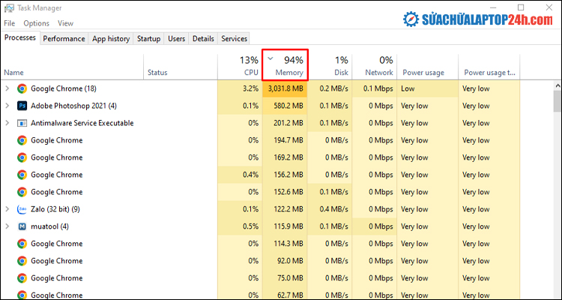Expand the Zalo (32 bit) process group
The height and width of the screenshot is (300, 562).
(x=7, y=209)
